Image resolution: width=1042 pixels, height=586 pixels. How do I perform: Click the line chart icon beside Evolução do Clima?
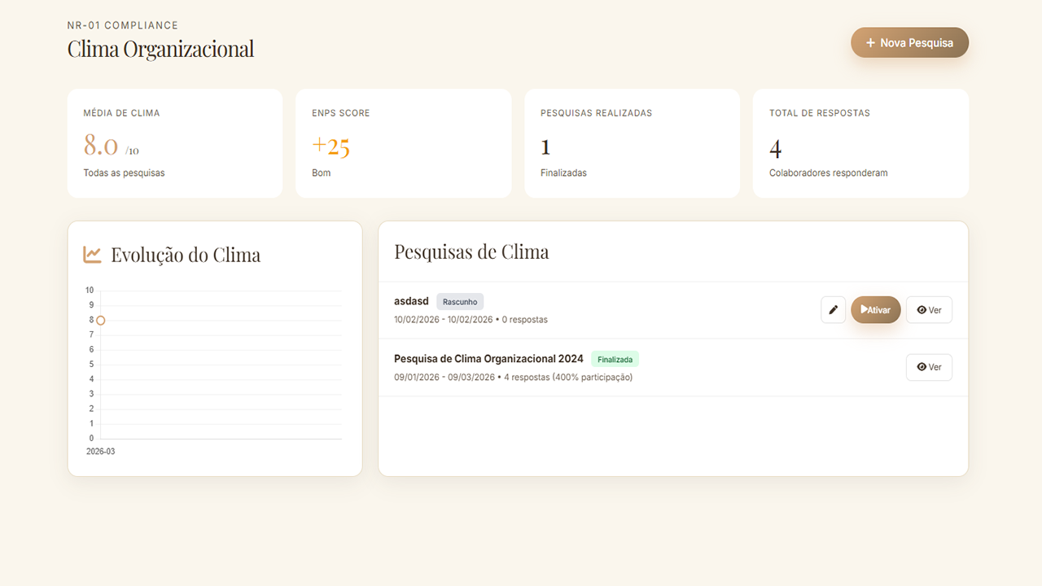[92, 255]
